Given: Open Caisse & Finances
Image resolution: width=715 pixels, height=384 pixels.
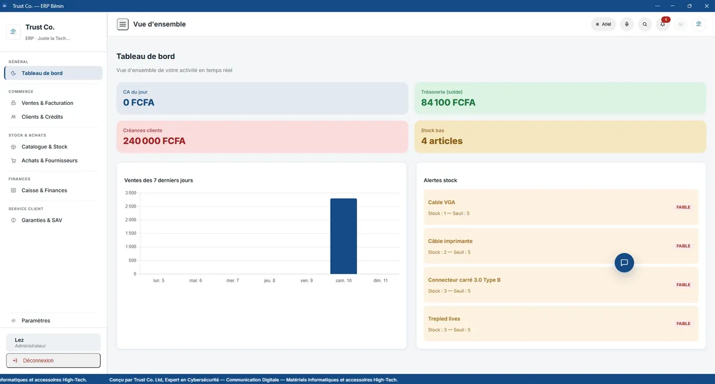Looking at the screenshot, I should (53, 190).
